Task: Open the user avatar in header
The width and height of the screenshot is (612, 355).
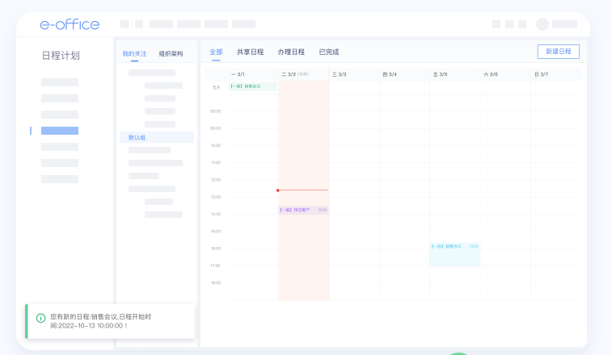Action: tap(542, 24)
